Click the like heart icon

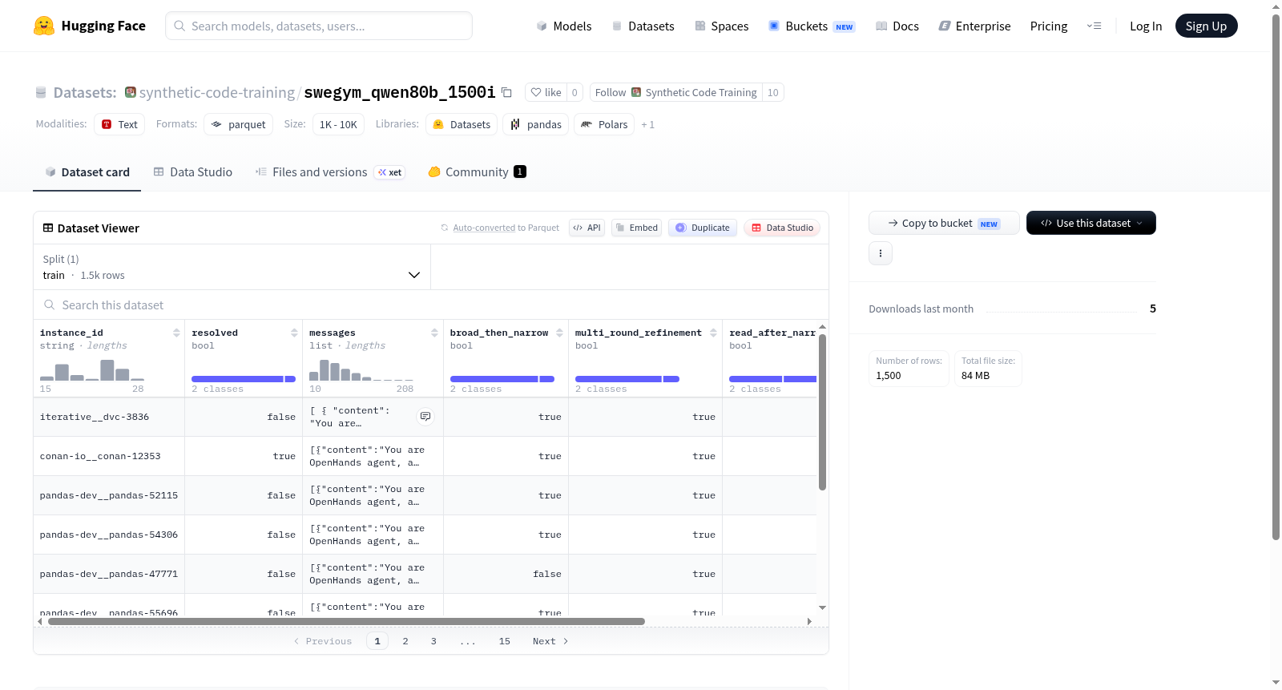(x=536, y=92)
